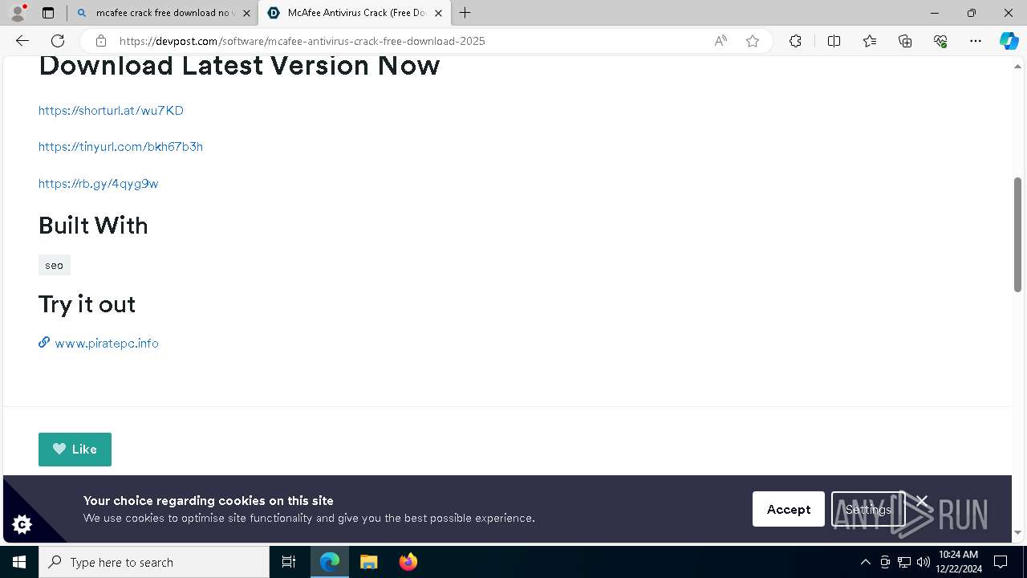This screenshot has height=578, width=1027.
Task: Open the Favorites list icon
Action: 870,41
